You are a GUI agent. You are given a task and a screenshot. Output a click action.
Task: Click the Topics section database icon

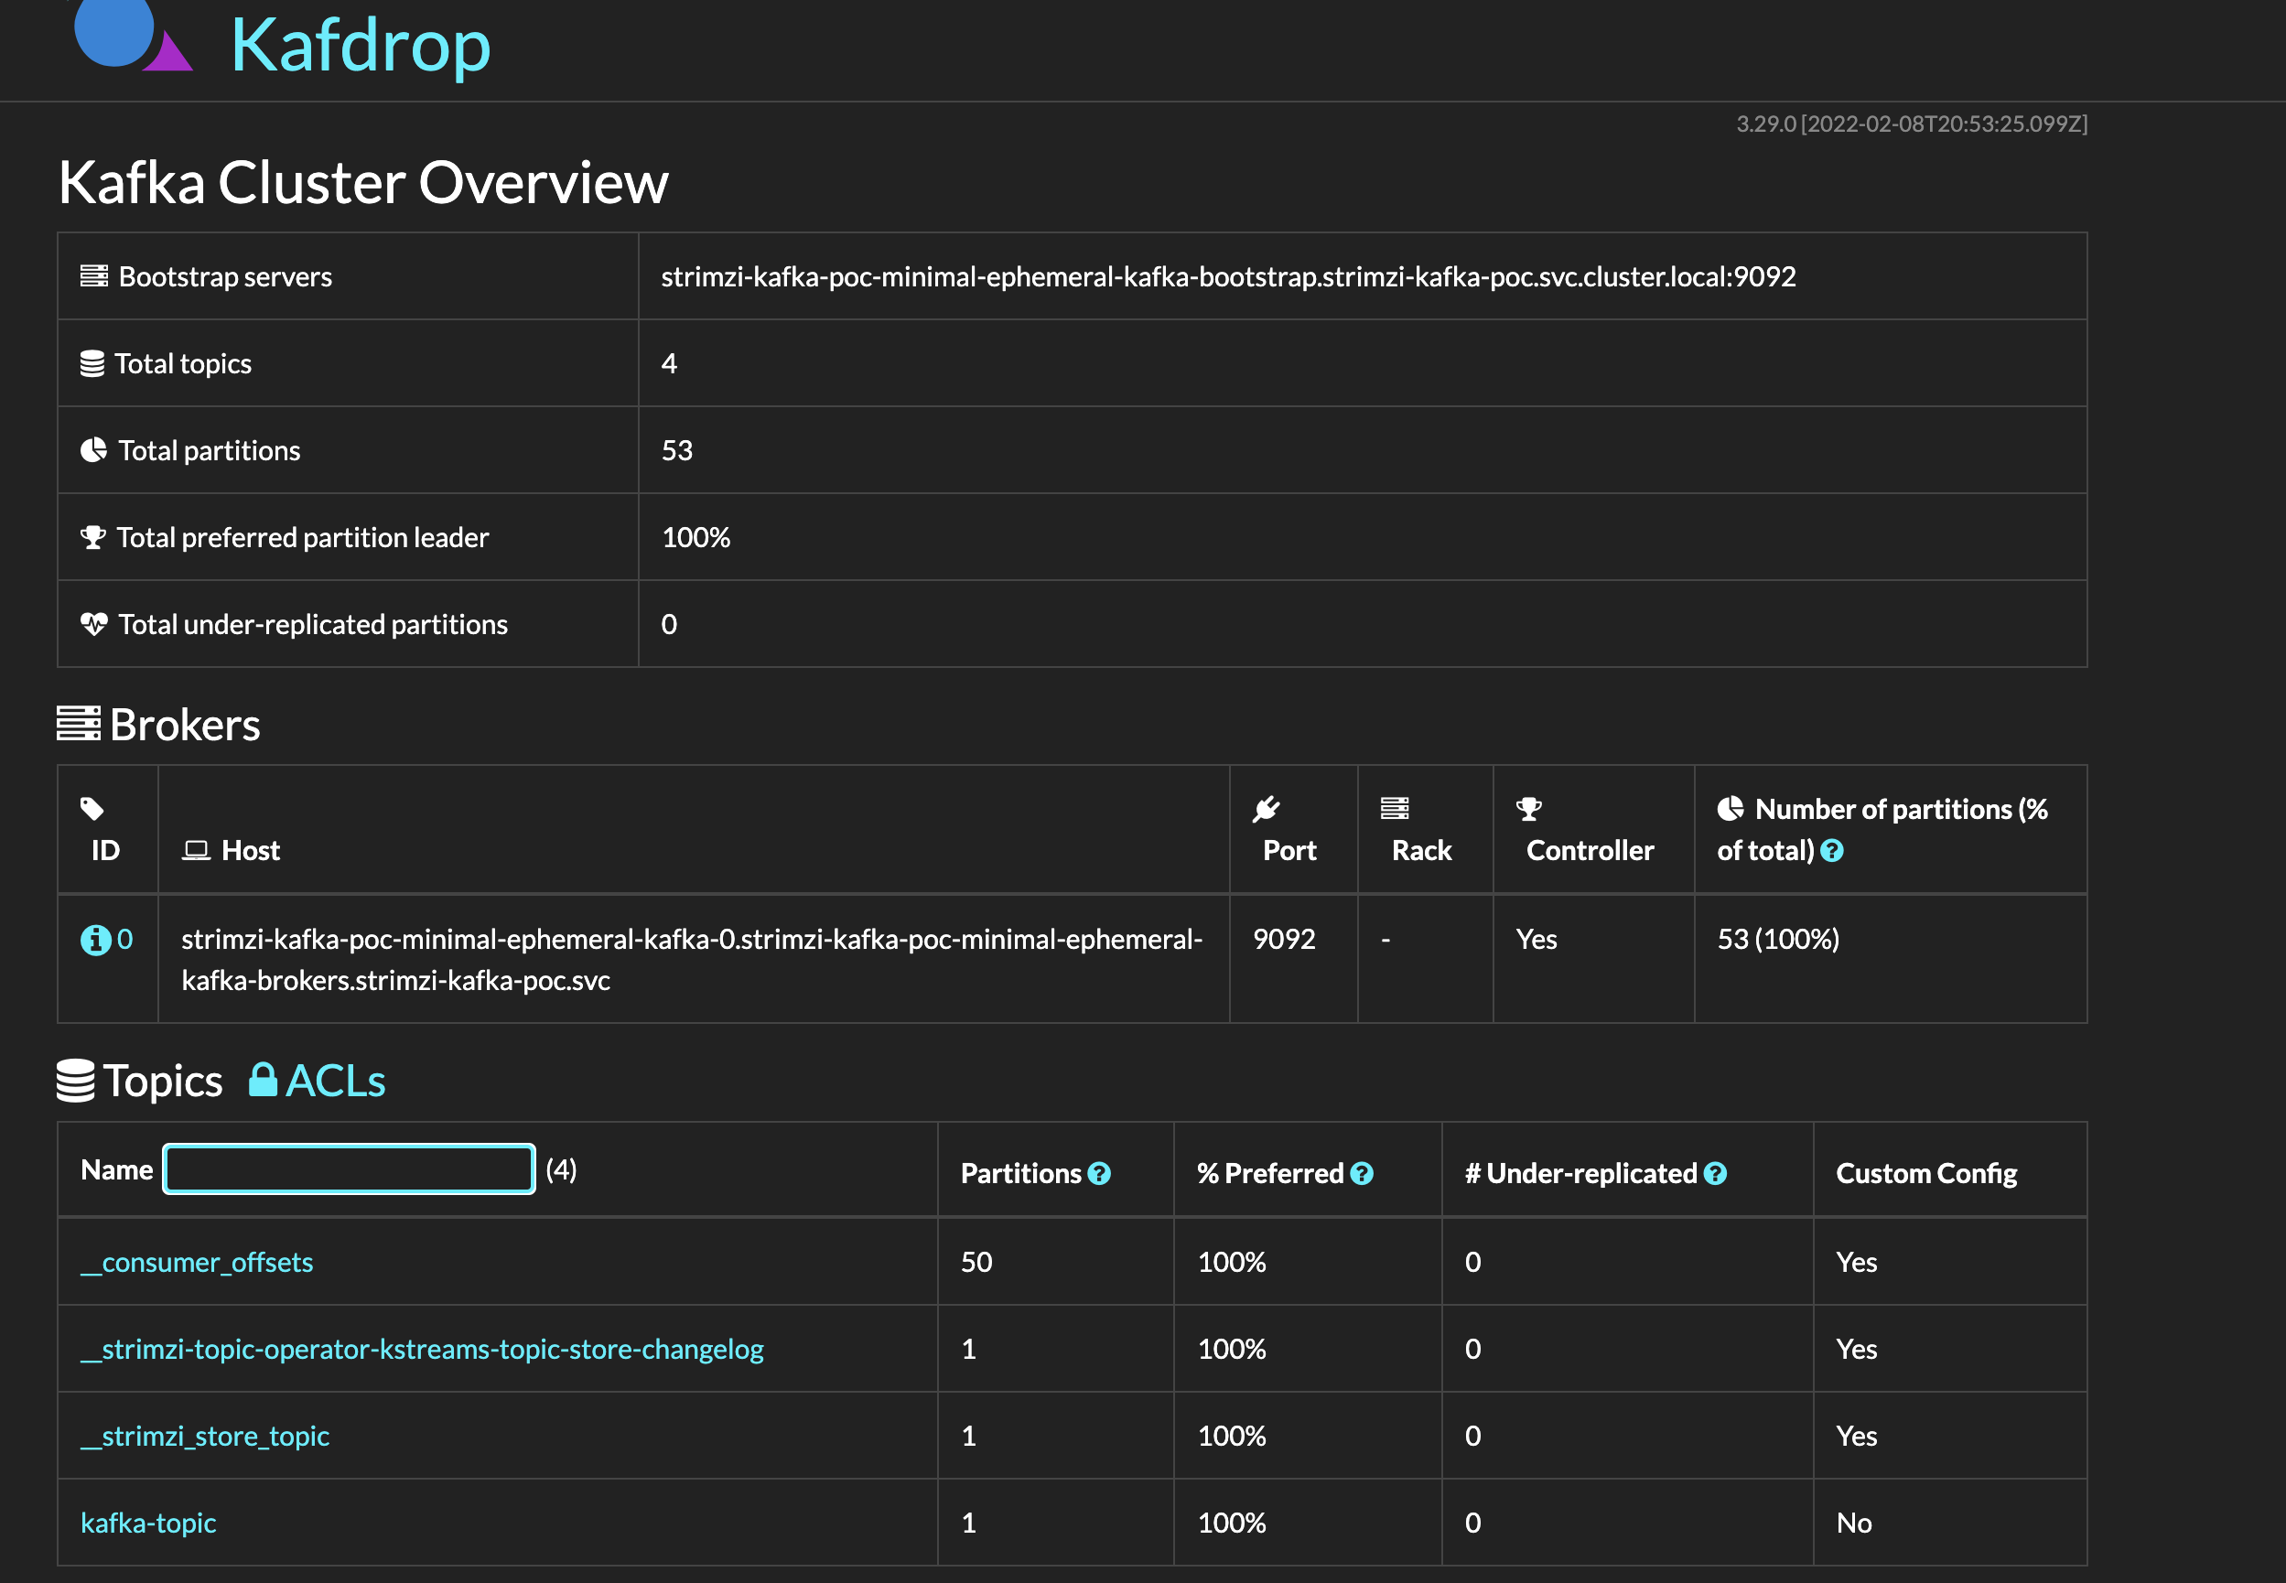tap(75, 1080)
